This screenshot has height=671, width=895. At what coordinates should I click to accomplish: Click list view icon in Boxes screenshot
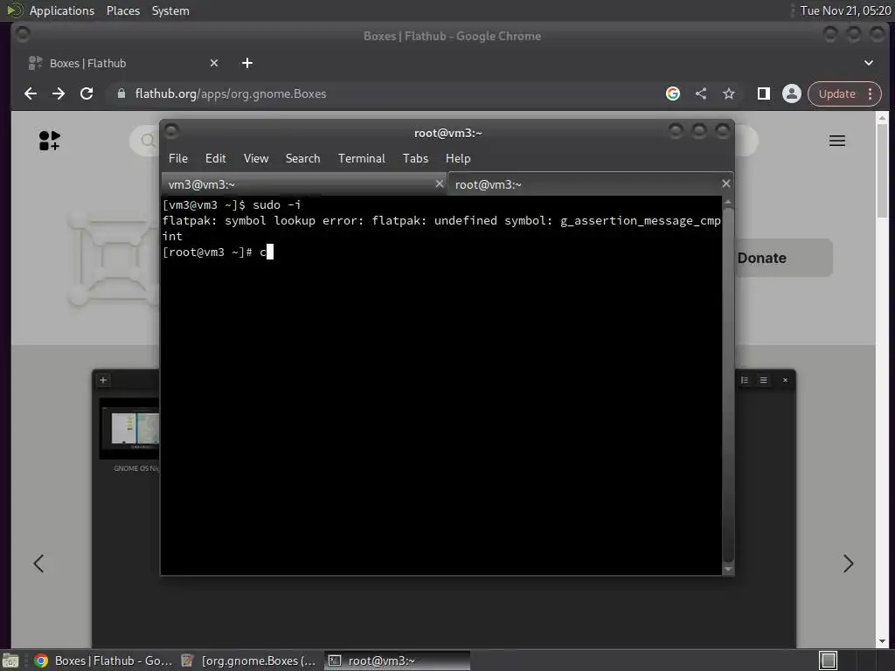pyautogui.click(x=745, y=380)
